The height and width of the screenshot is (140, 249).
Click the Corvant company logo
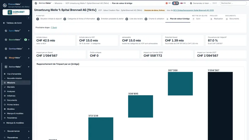[16, 12]
